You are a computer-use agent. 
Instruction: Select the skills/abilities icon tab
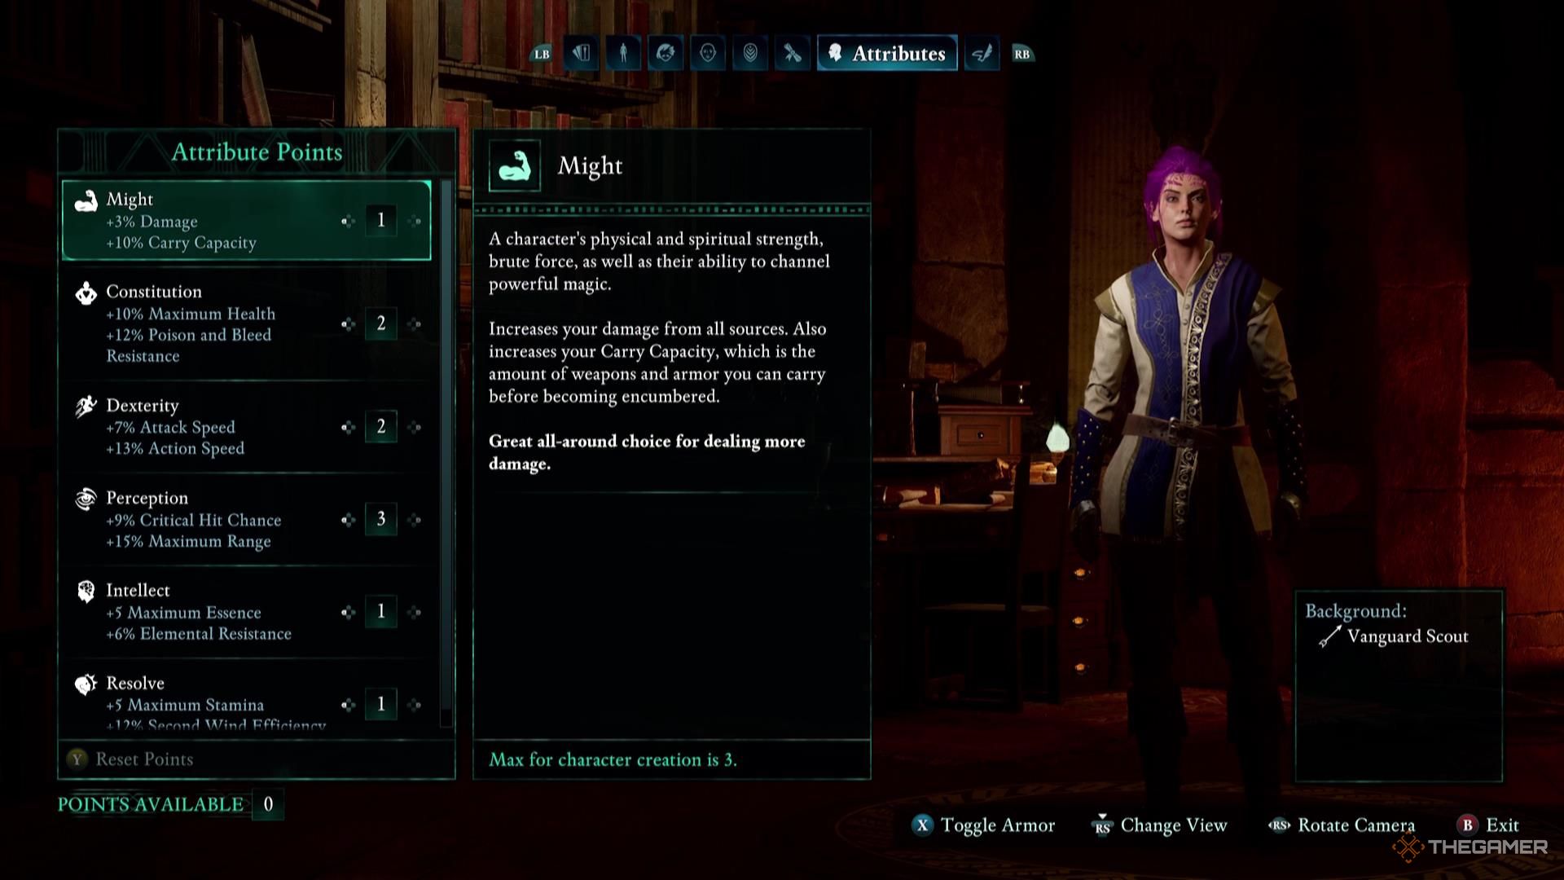793,54
